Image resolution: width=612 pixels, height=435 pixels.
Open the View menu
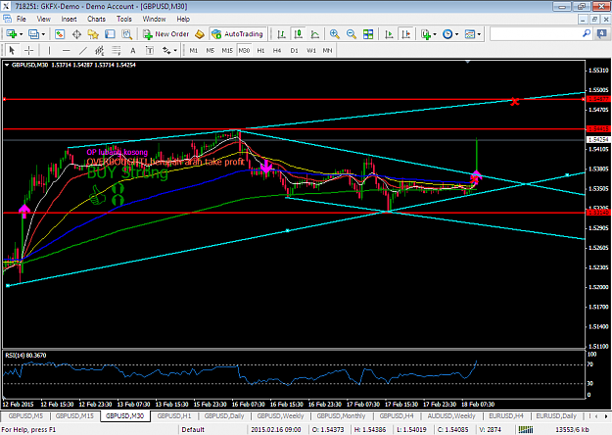44,19
